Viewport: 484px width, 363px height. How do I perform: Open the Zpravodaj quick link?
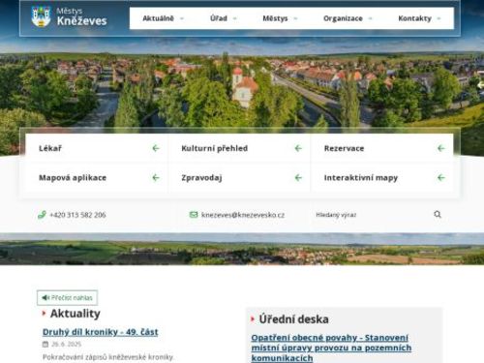click(x=239, y=178)
